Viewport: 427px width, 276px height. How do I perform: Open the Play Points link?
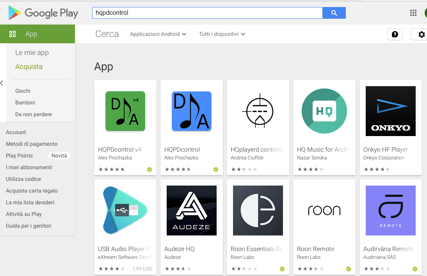click(x=20, y=156)
